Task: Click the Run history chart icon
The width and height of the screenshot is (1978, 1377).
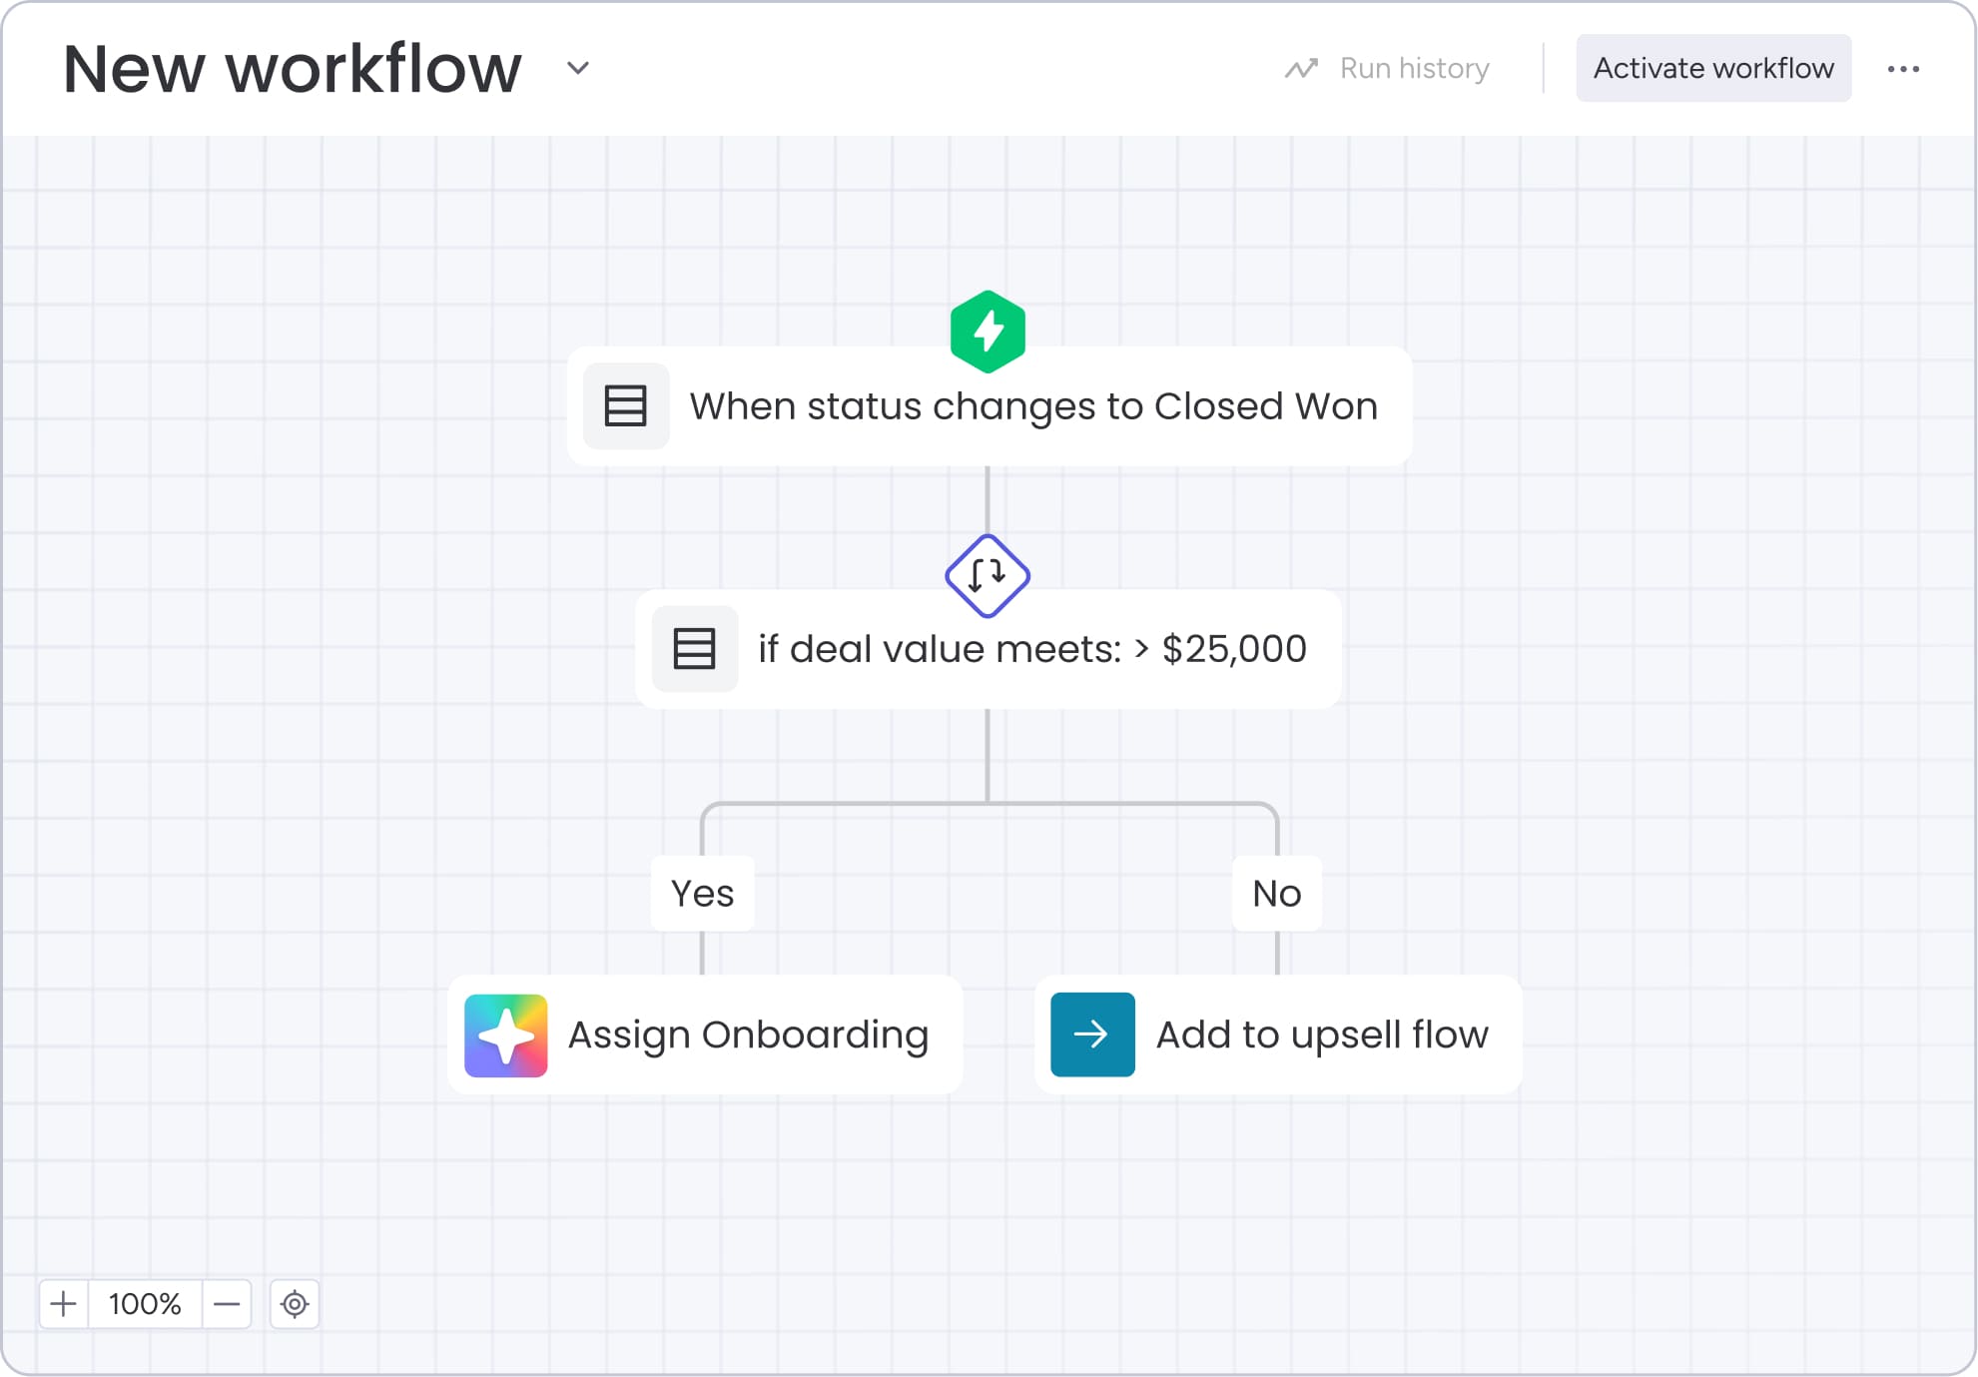Action: [1301, 68]
